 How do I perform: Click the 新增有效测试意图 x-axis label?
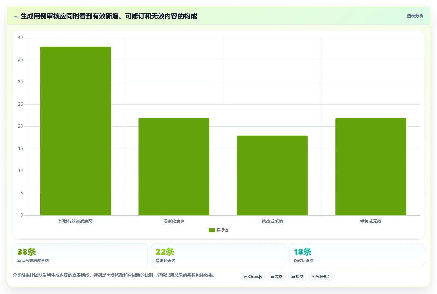(76, 221)
